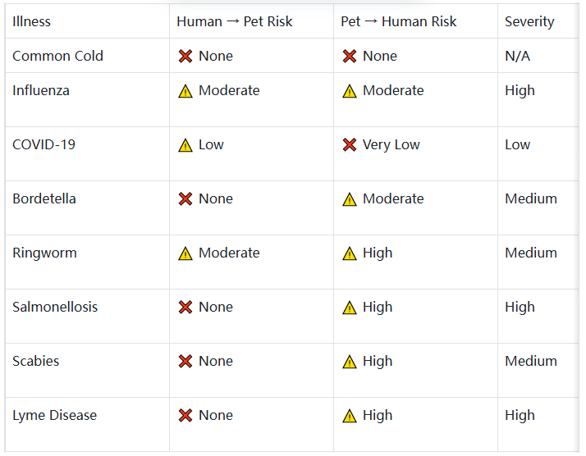The image size is (586, 456).
Task: Click the Low severity value for COVID-19
Action: [x=517, y=144]
